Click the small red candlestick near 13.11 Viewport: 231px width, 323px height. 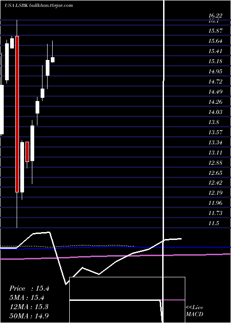pos(27,152)
